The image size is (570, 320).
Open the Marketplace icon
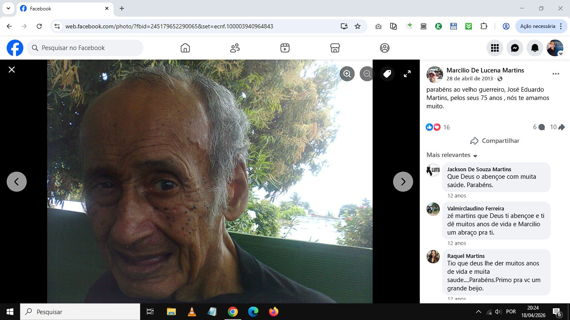click(x=335, y=48)
